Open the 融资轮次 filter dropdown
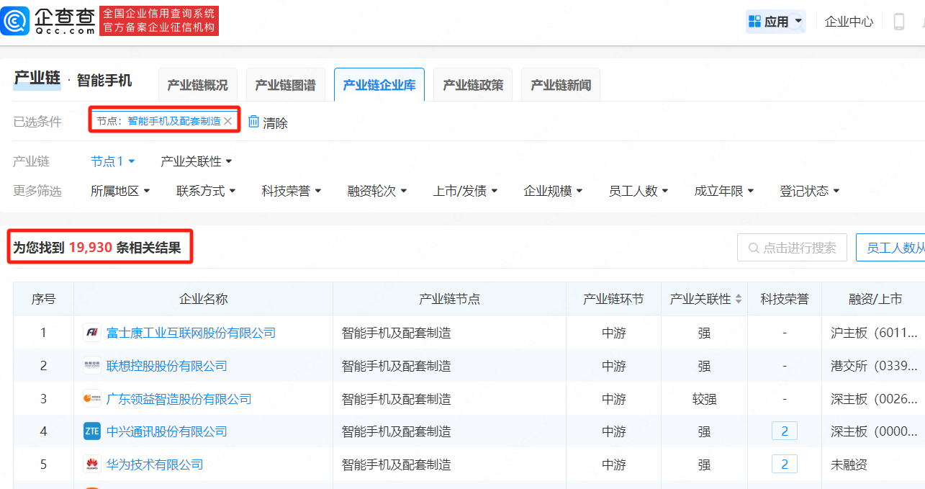 (377, 191)
